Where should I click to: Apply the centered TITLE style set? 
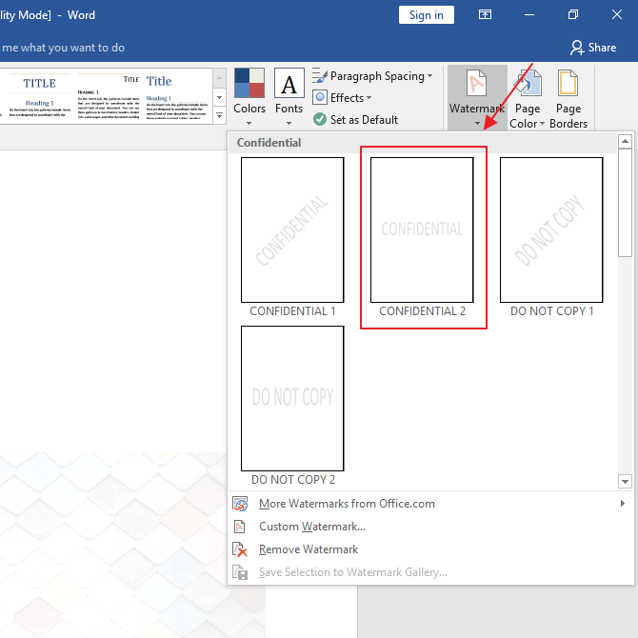[39, 96]
